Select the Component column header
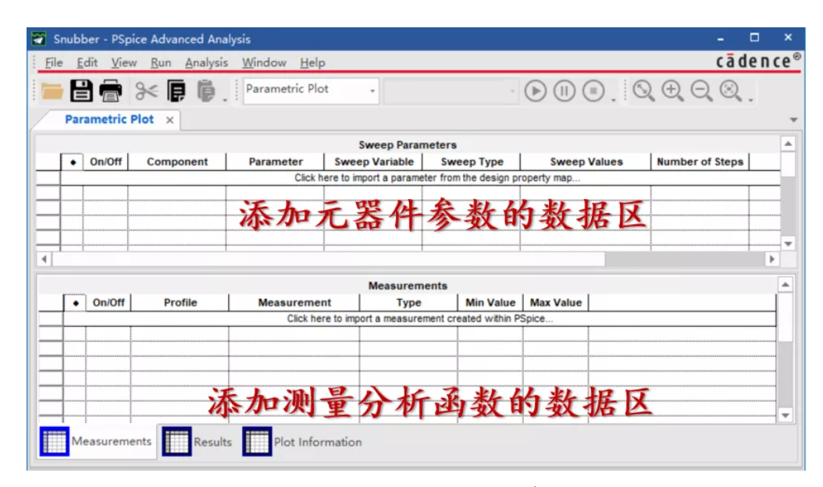The image size is (823, 487). (177, 162)
